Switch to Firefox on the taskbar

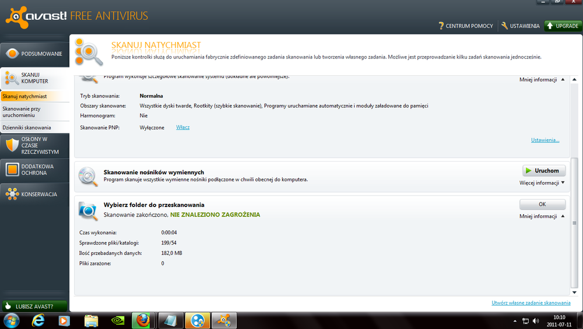[143, 320]
